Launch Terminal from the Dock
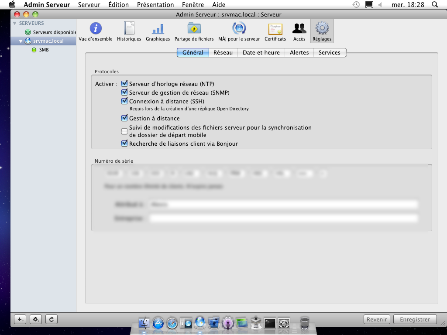The image size is (447, 335). point(270,323)
